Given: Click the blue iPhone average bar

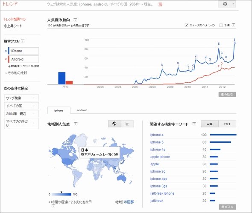Looking at the screenshot, I should click(x=62, y=78).
